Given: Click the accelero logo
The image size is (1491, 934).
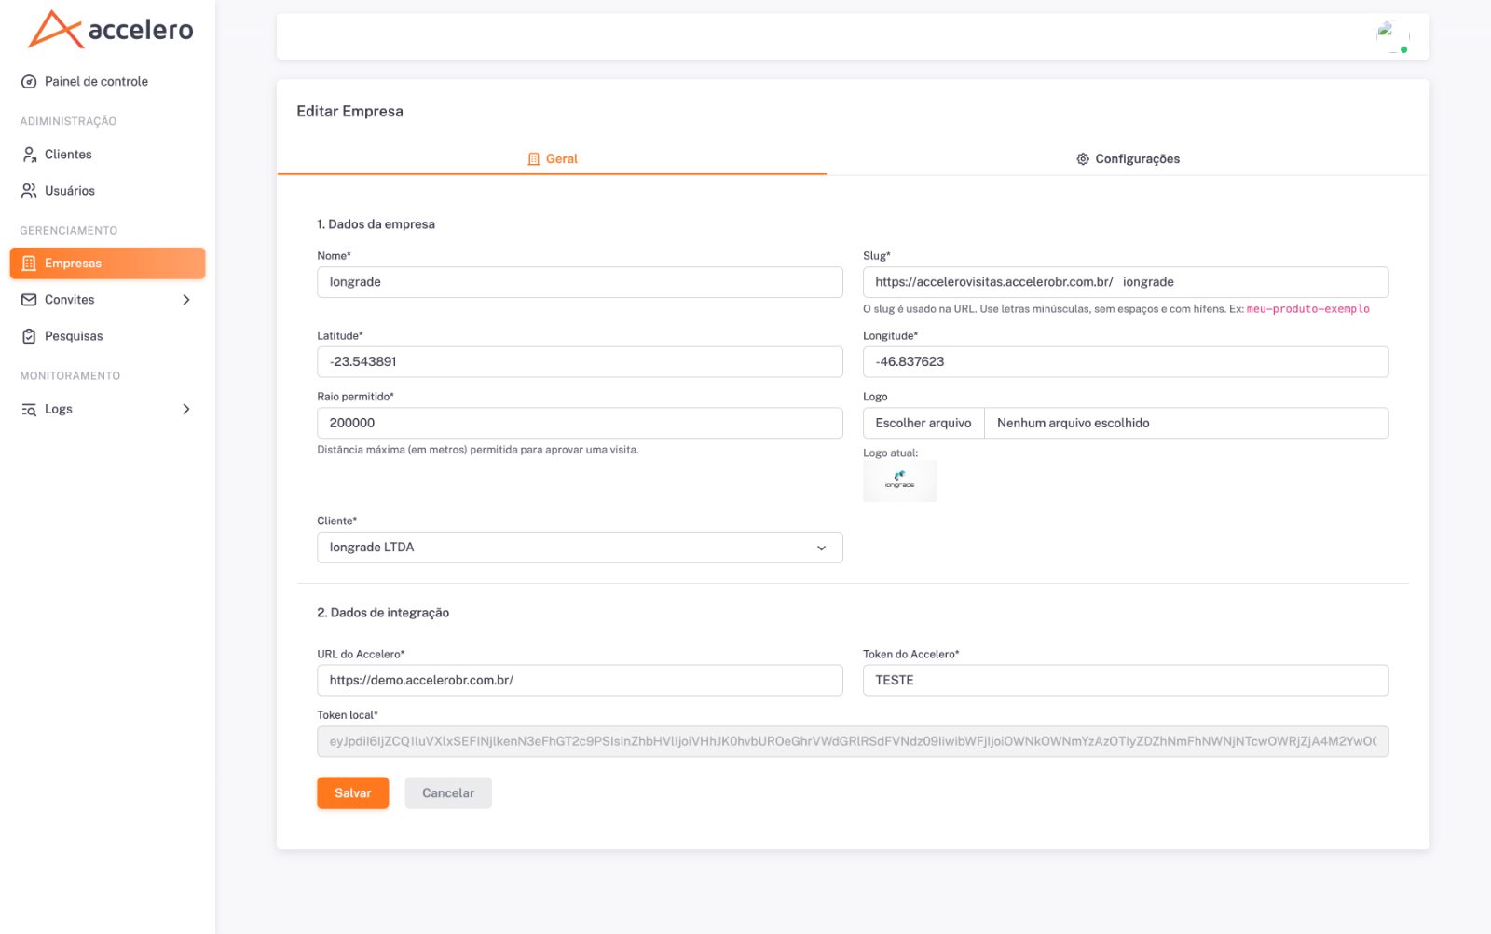Looking at the screenshot, I should click(x=110, y=29).
